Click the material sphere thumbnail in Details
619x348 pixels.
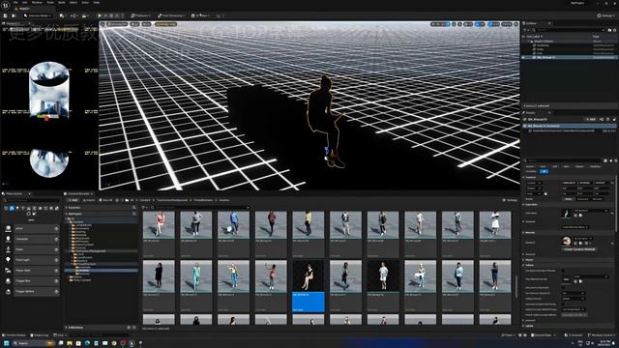(x=566, y=241)
